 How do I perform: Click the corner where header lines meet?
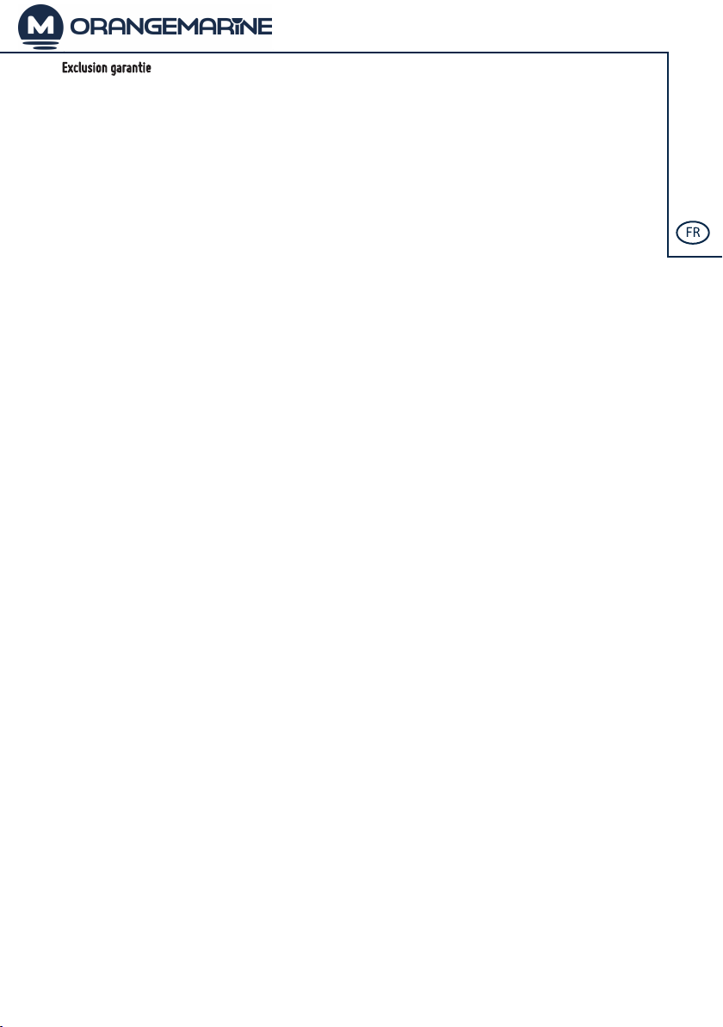click(x=667, y=52)
